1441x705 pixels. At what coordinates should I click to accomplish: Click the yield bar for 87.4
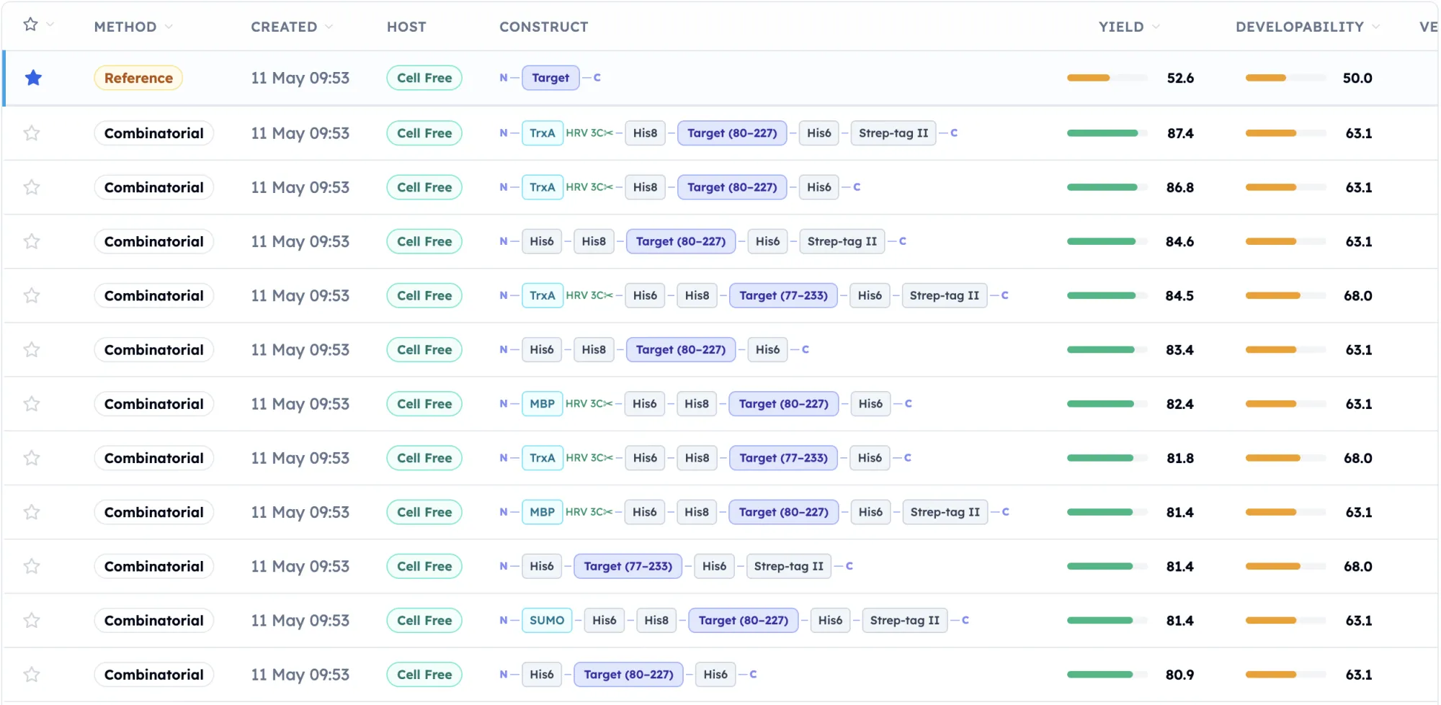click(1107, 133)
